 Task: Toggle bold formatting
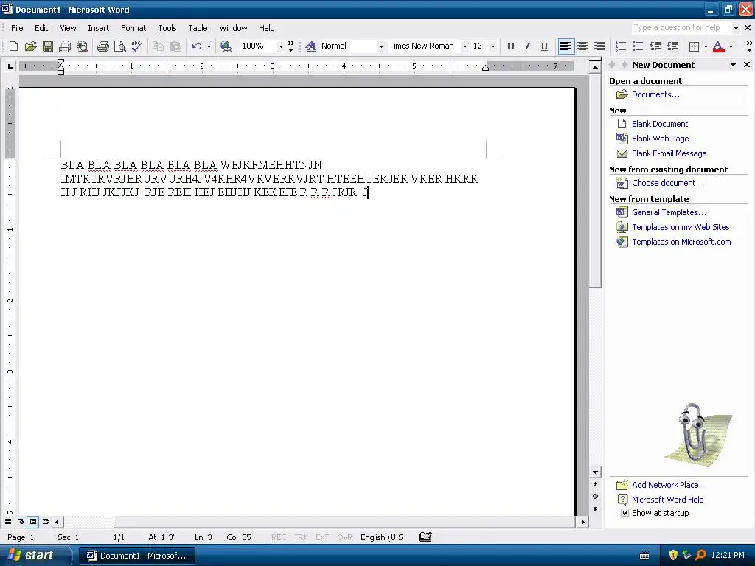point(510,46)
